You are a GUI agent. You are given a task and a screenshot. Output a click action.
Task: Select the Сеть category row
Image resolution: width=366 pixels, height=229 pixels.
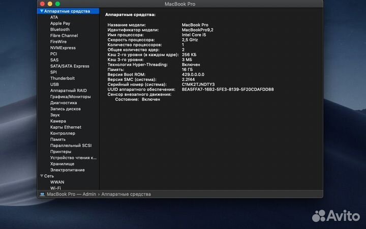coord(68,176)
